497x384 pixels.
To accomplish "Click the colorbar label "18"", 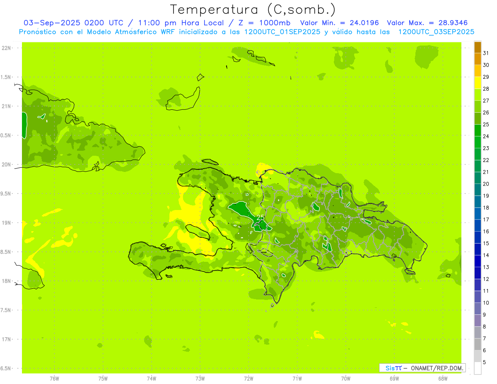I will [x=486, y=208].
